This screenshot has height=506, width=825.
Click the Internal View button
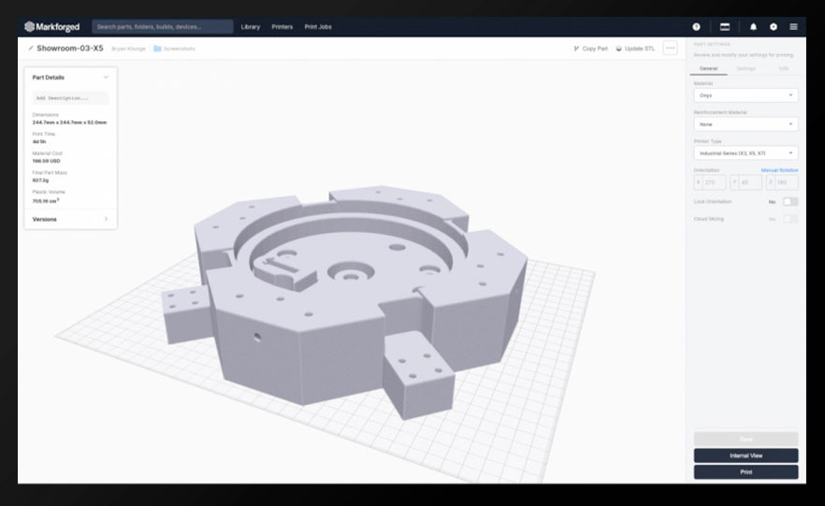(x=745, y=455)
